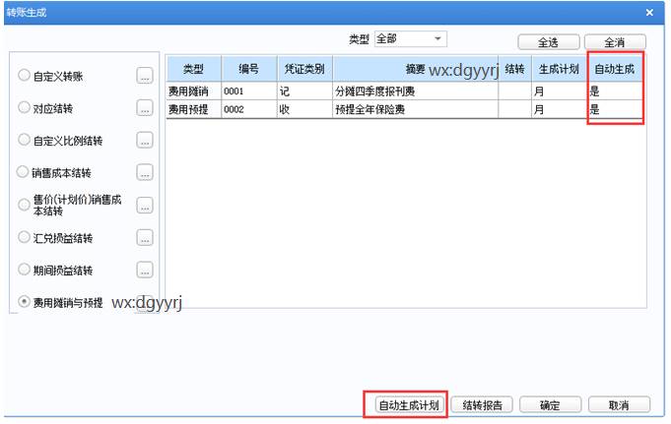This screenshot has width=671, height=424.
Task: Open the ellipsis settings for 对应结转
Action: tap(144, 108)
